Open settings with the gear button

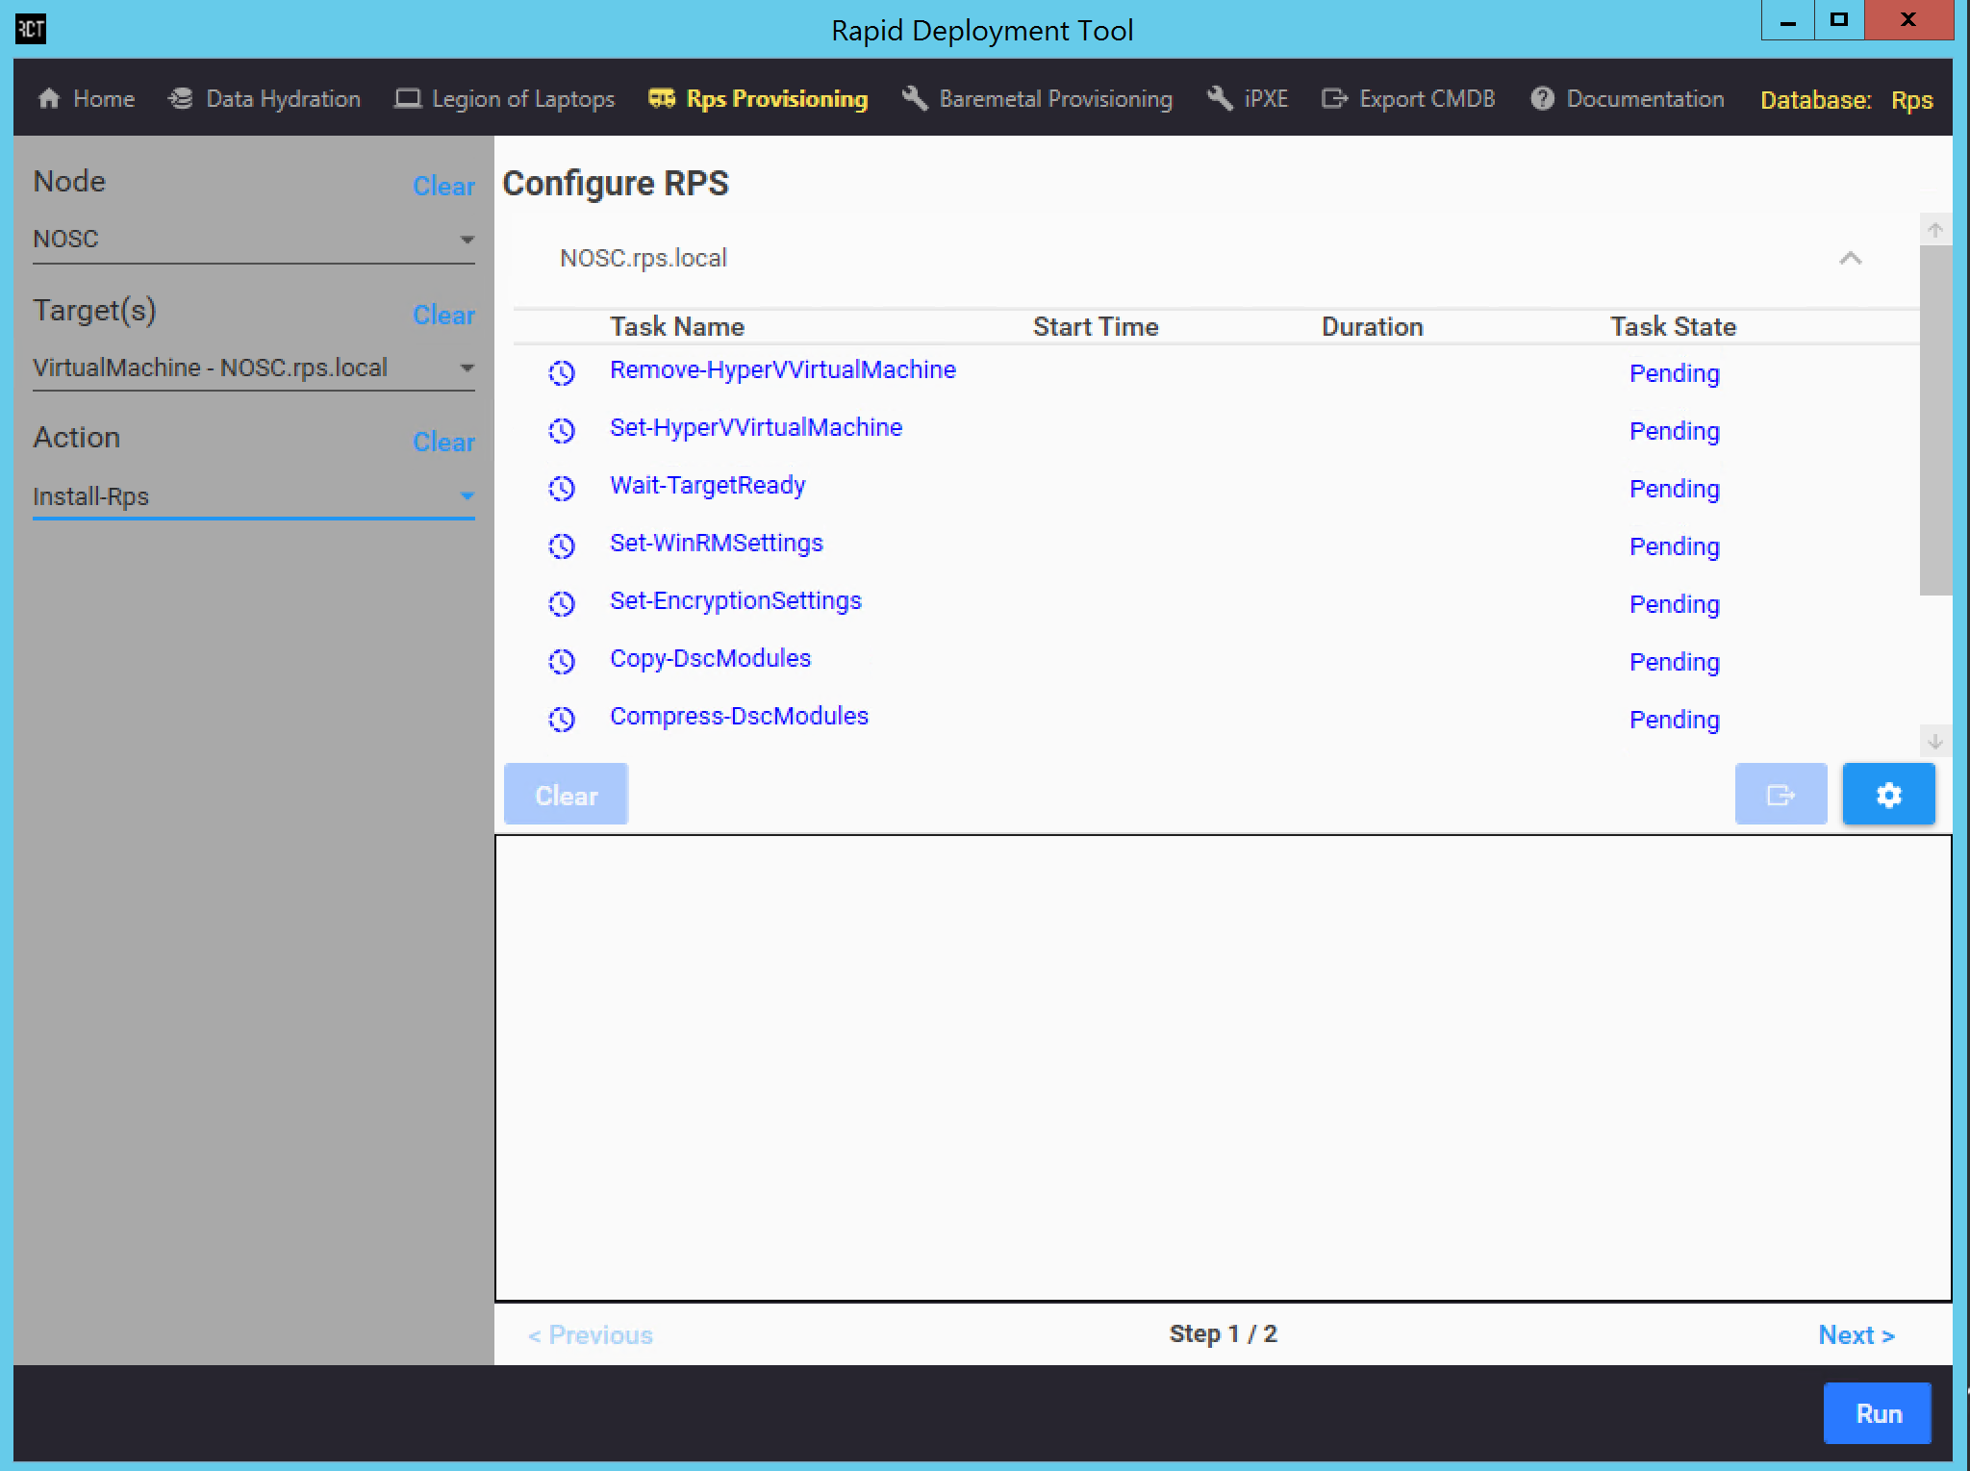tap(1888, 795)
